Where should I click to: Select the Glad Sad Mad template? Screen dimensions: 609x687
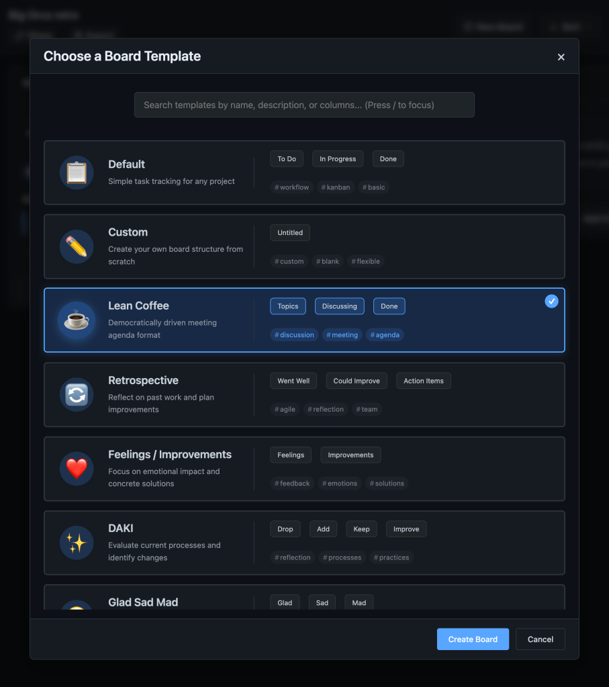pos(143,602)
